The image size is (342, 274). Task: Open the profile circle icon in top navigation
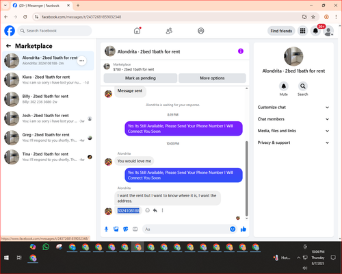click(201, 31)
